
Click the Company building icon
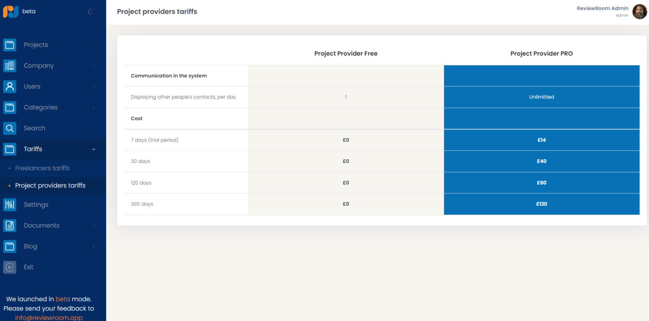tap(10, 65)
